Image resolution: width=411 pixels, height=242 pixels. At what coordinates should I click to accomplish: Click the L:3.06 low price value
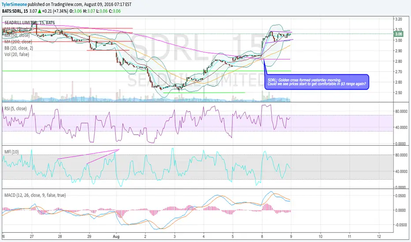tap(102, 11)
